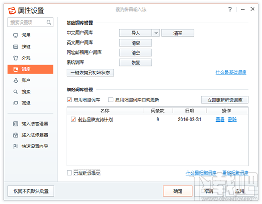Click the 日期 column header

pyautogui.click(x=190, y=111)
